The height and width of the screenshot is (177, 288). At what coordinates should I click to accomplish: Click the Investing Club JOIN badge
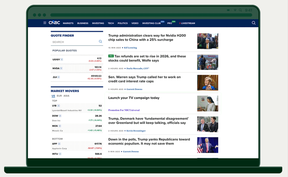coord(163,21)
